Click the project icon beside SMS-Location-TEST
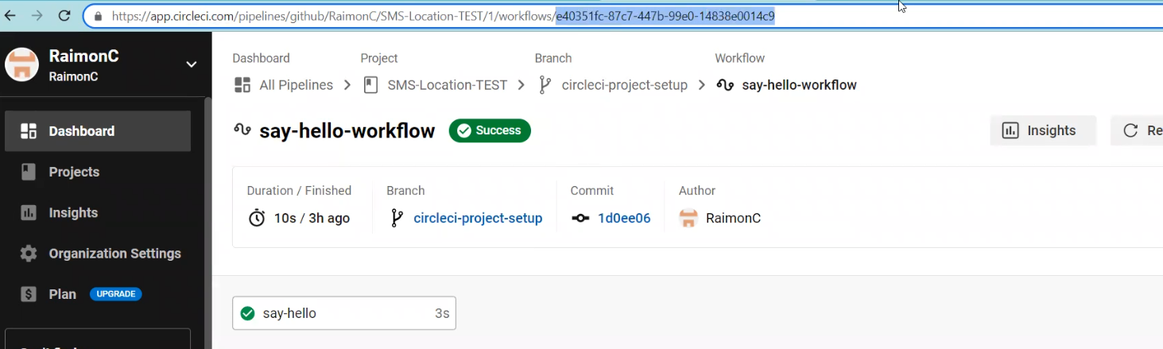Image resolution: width=1163 pixels, height=349 pixels. tap(370, 85)
